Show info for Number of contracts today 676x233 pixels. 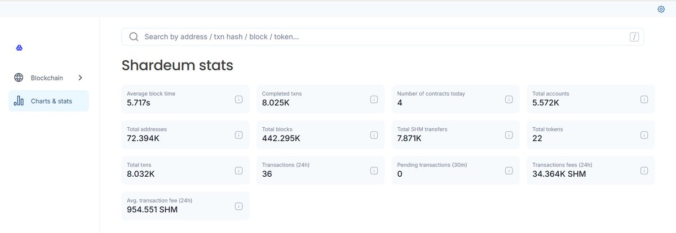(509, 99)
